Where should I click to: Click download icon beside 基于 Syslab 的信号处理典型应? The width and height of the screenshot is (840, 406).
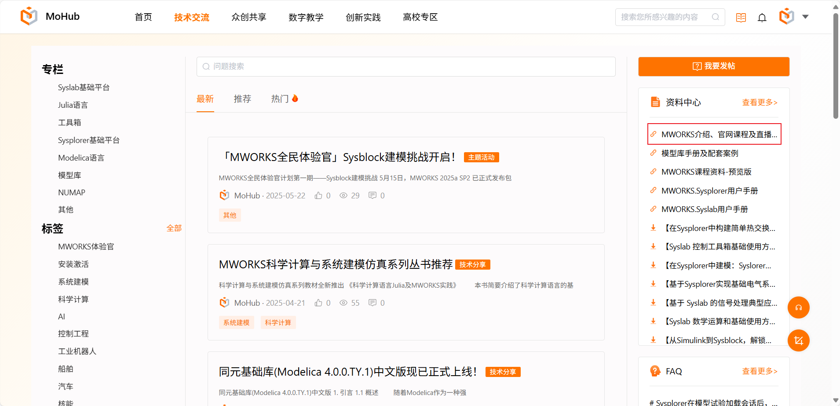[654, 303]
